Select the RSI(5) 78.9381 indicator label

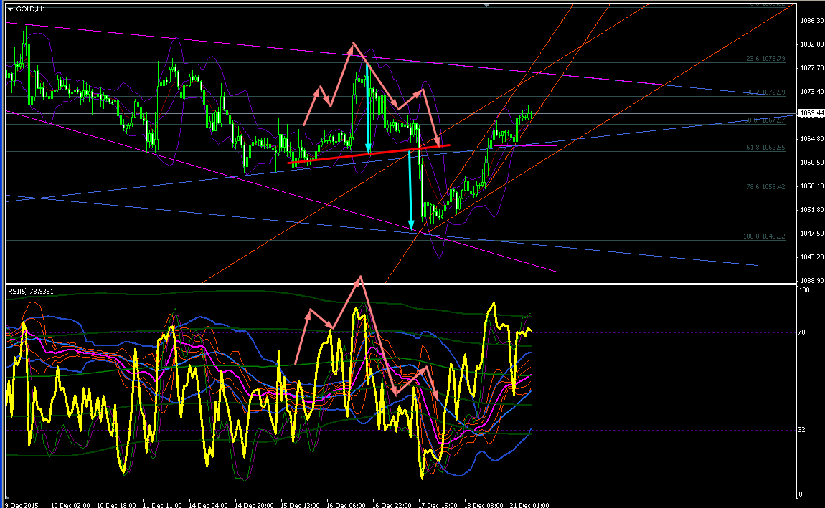31,291
